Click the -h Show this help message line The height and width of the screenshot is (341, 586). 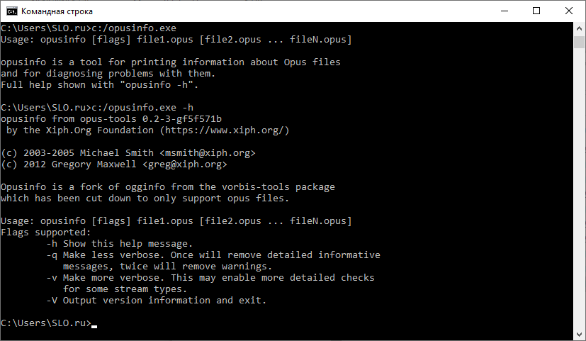pos(120,244)
